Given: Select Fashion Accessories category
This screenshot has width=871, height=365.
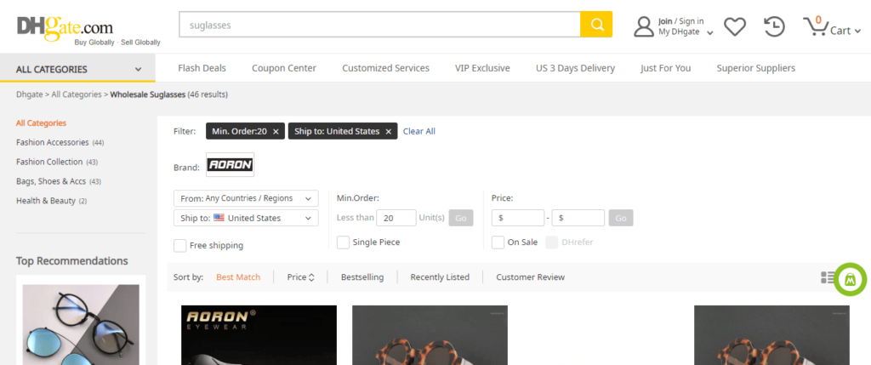Looking at the screenshot, I should point(52,143).
